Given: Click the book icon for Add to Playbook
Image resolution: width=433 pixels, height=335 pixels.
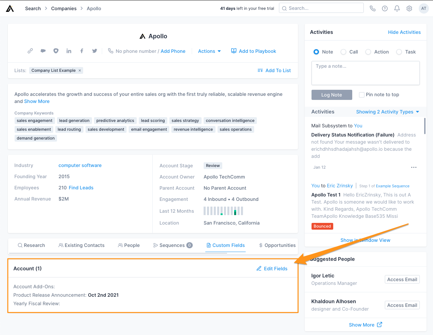Looking at the screenshot, I should pos(234,51).
